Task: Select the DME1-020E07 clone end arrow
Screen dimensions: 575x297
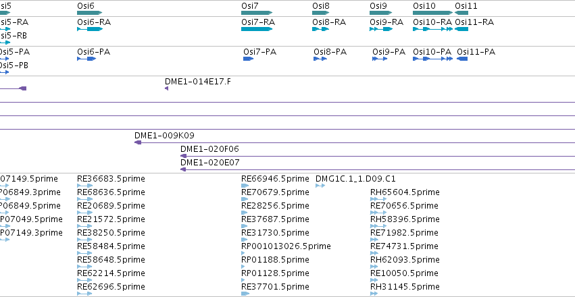Action: pos(183,169)
